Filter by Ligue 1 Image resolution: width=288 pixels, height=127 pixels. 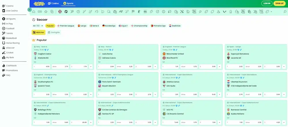(123, 26)
